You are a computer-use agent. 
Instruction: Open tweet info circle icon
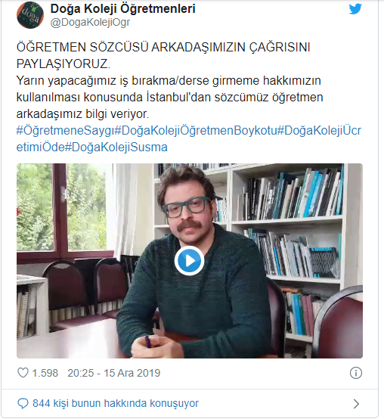tap(356, 373)
